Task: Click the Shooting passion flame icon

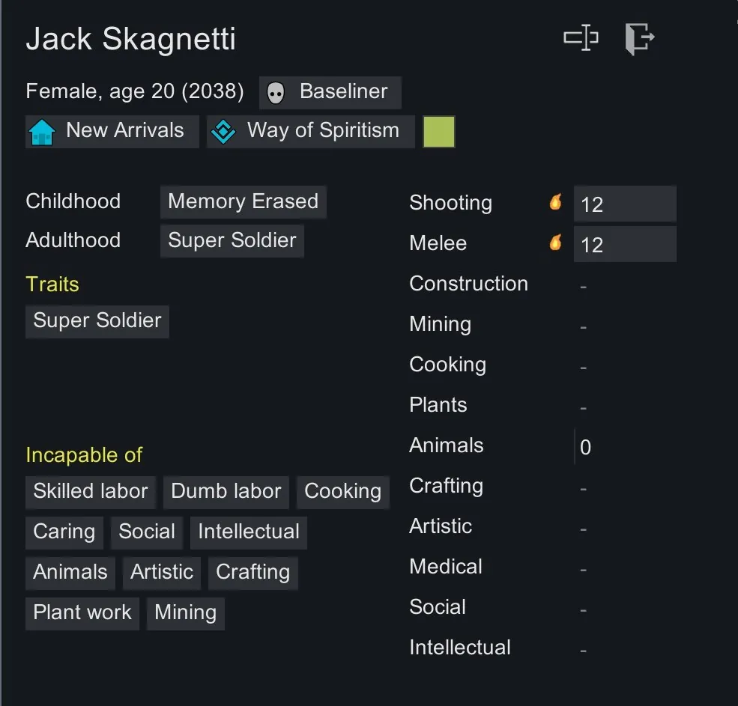Action: (x=555, y=201)
